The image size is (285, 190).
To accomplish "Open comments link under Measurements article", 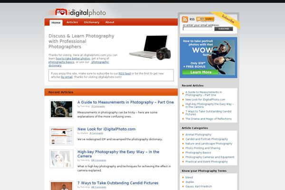I will tap(98, 106).
